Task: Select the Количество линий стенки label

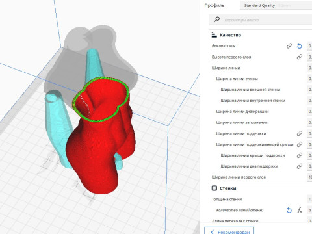Action: coord(240,210)
